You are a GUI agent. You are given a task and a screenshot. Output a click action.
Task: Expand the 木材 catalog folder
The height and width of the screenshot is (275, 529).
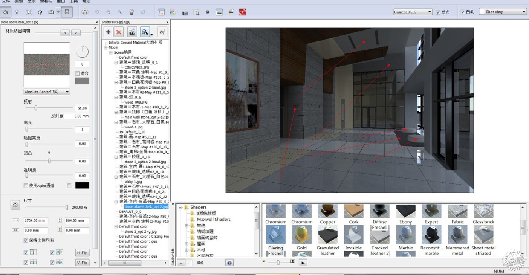point(187,250)
